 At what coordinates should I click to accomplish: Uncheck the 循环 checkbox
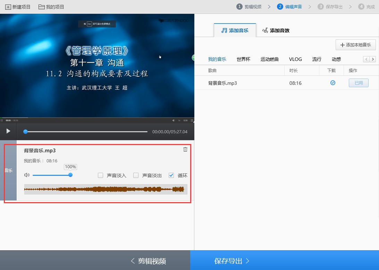point(171,175)
